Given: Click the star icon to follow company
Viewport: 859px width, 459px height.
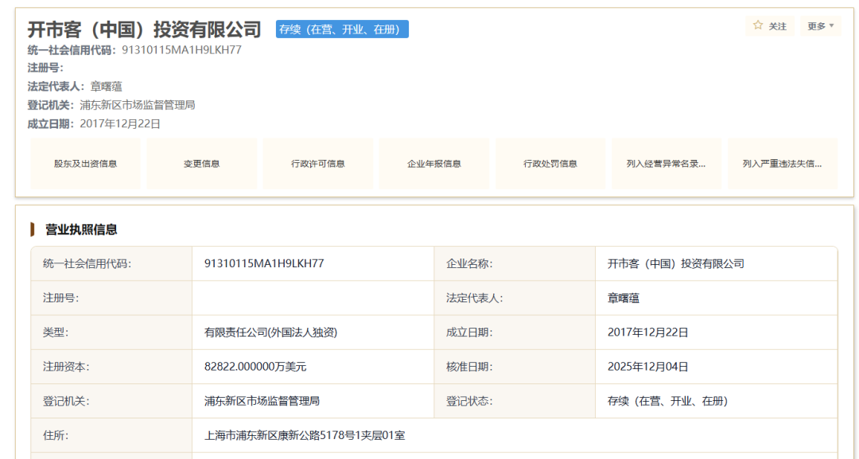Looking at the screenshot, I should coord(758,25).
